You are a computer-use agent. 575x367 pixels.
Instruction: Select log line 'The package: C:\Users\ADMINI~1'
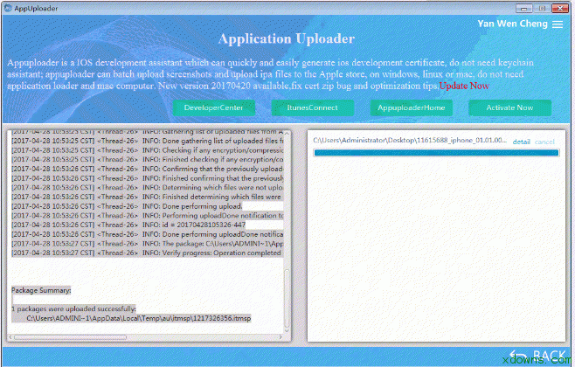(x=148, y=244)
